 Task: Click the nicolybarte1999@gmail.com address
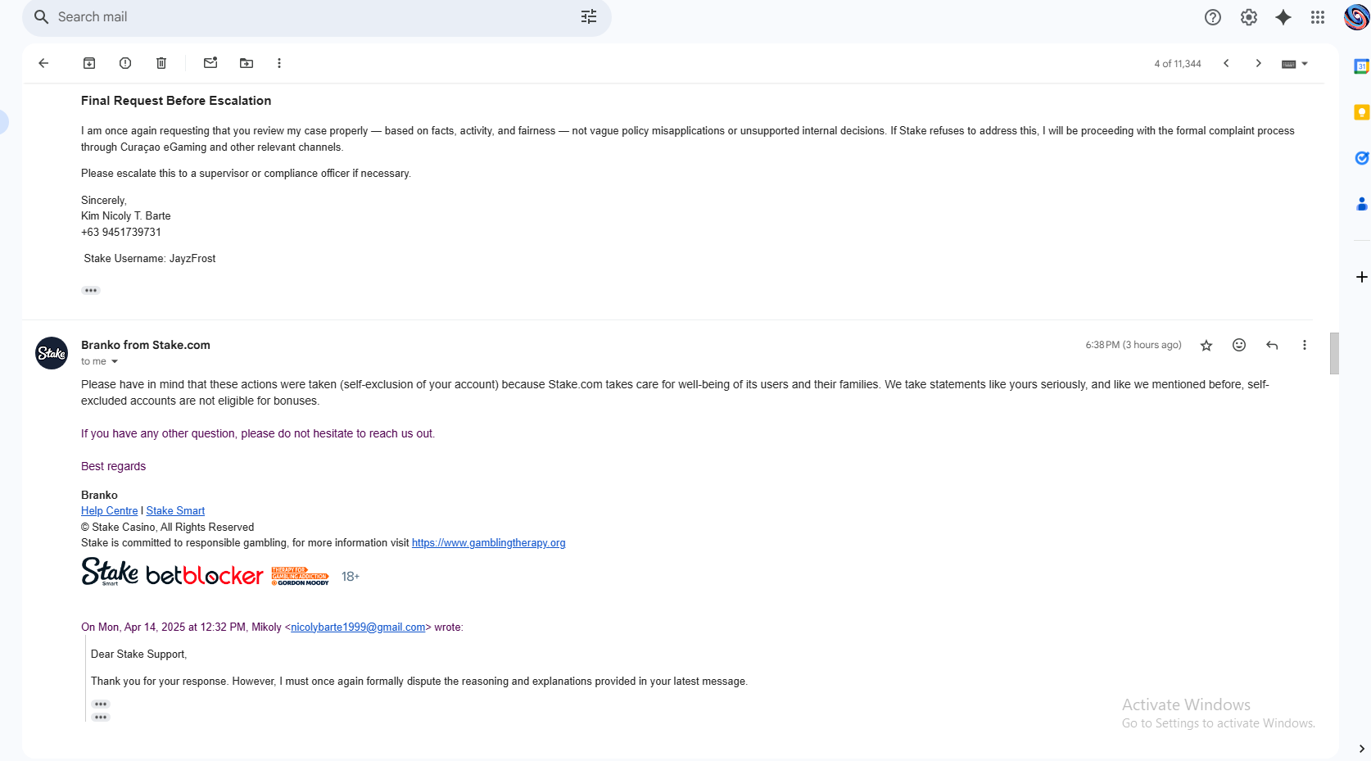coord(358,627)
